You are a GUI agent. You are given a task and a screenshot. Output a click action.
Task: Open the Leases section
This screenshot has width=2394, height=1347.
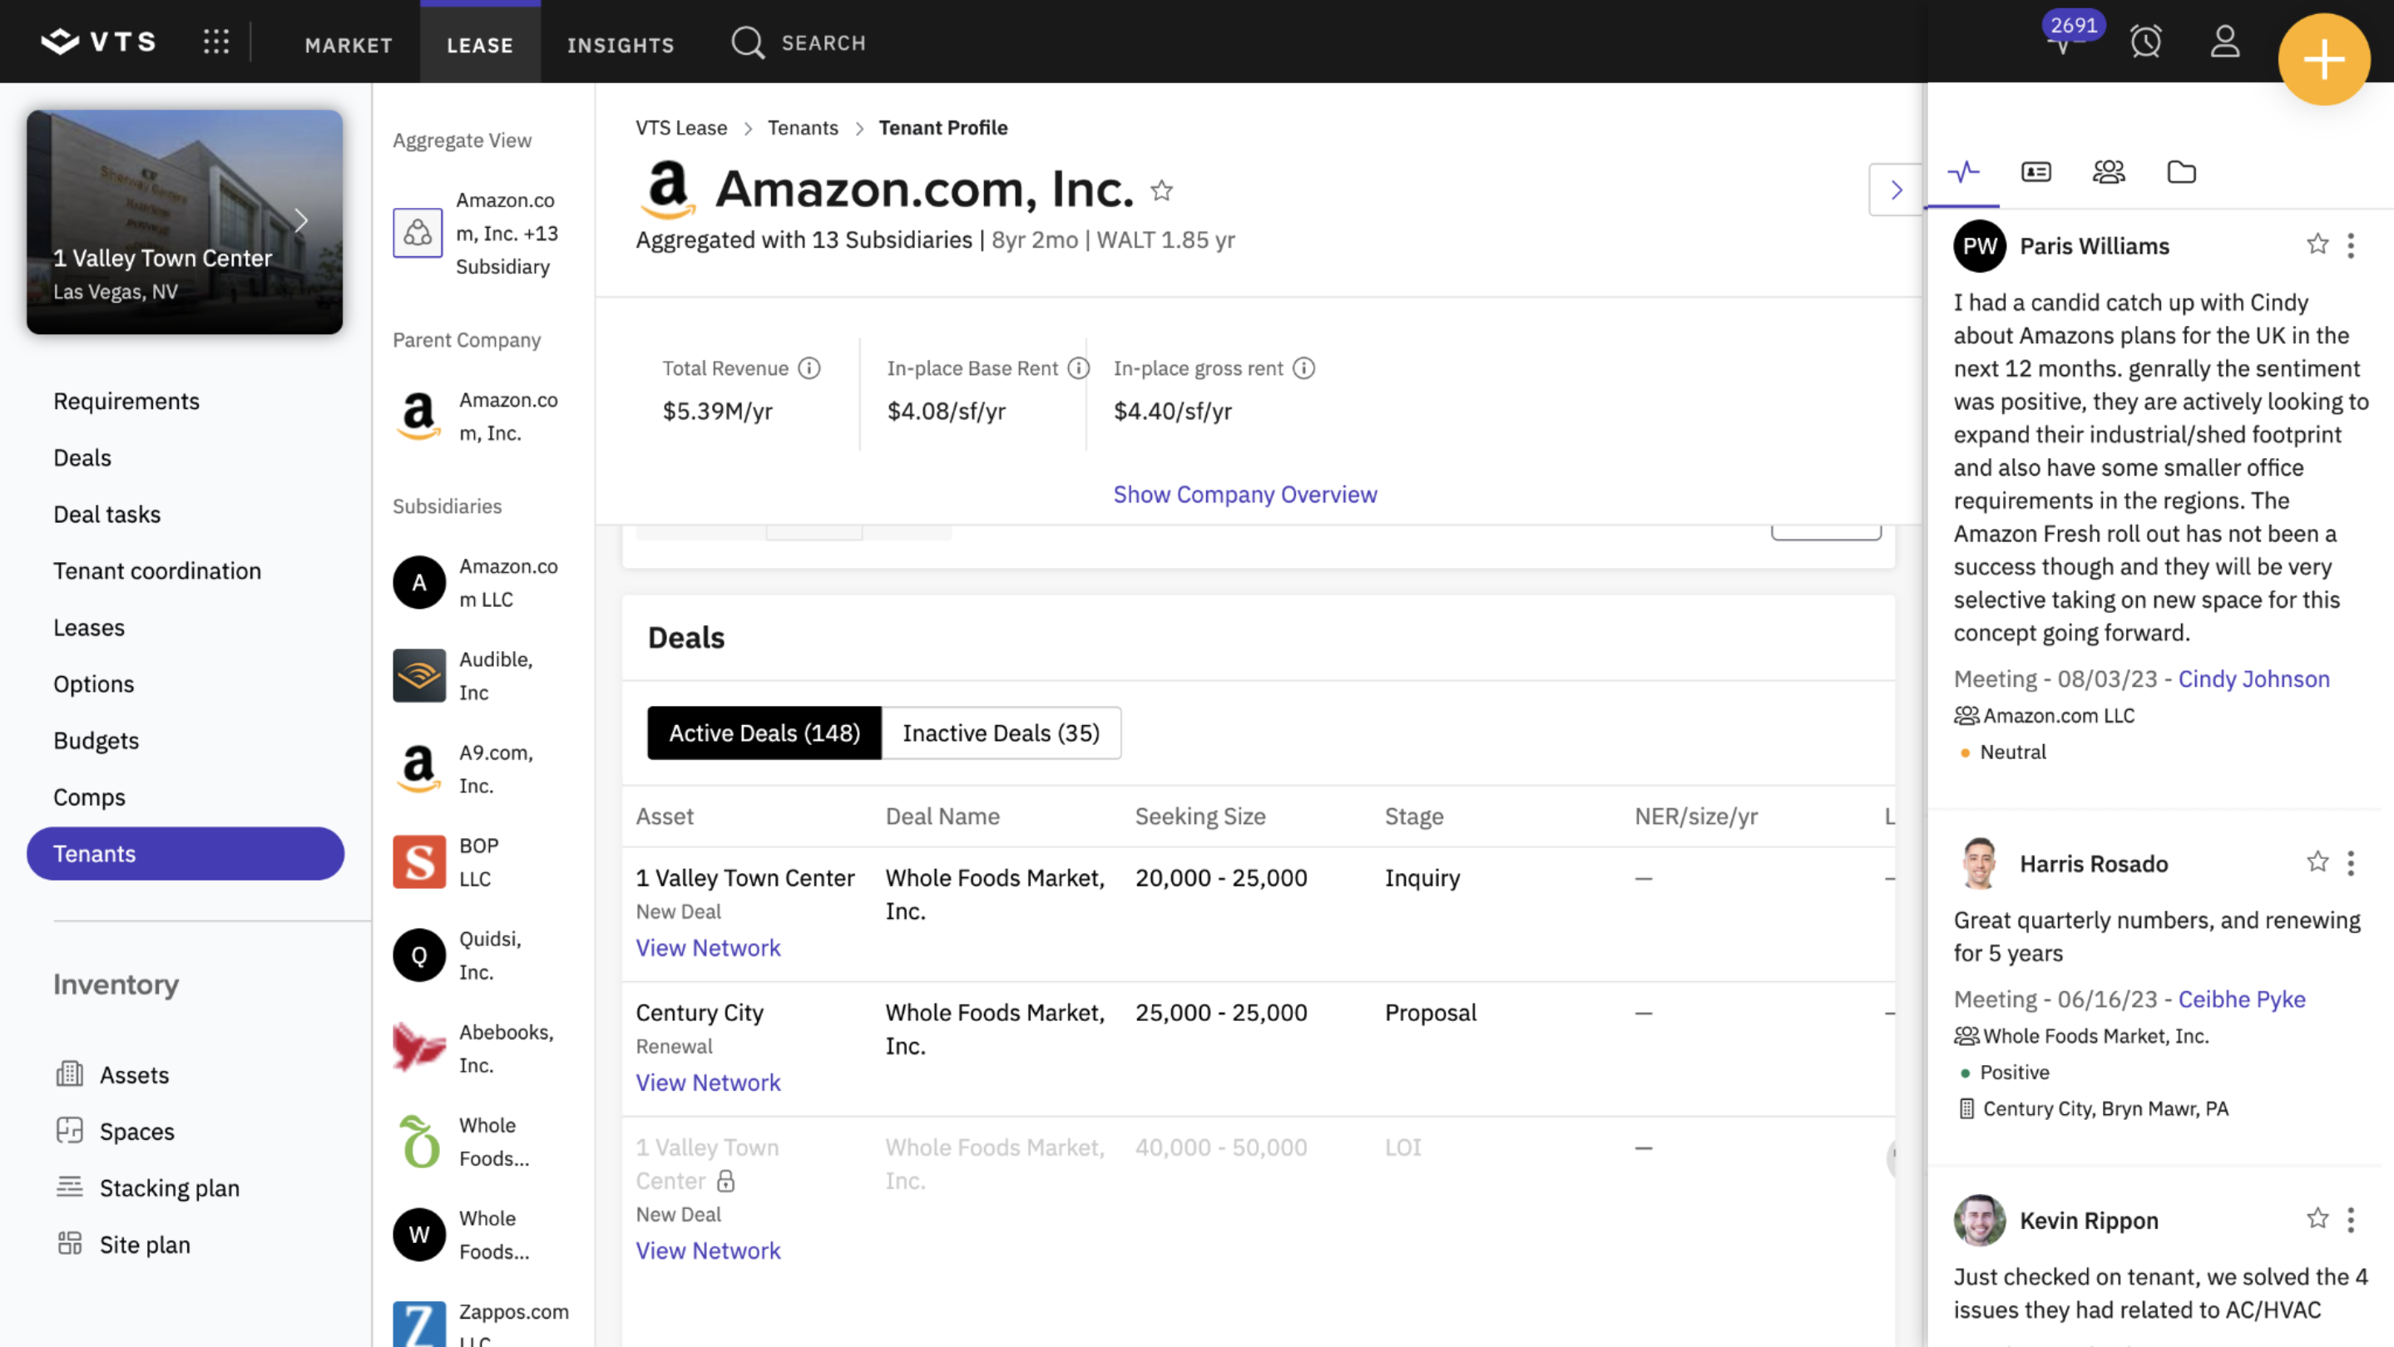pos(89,628)
